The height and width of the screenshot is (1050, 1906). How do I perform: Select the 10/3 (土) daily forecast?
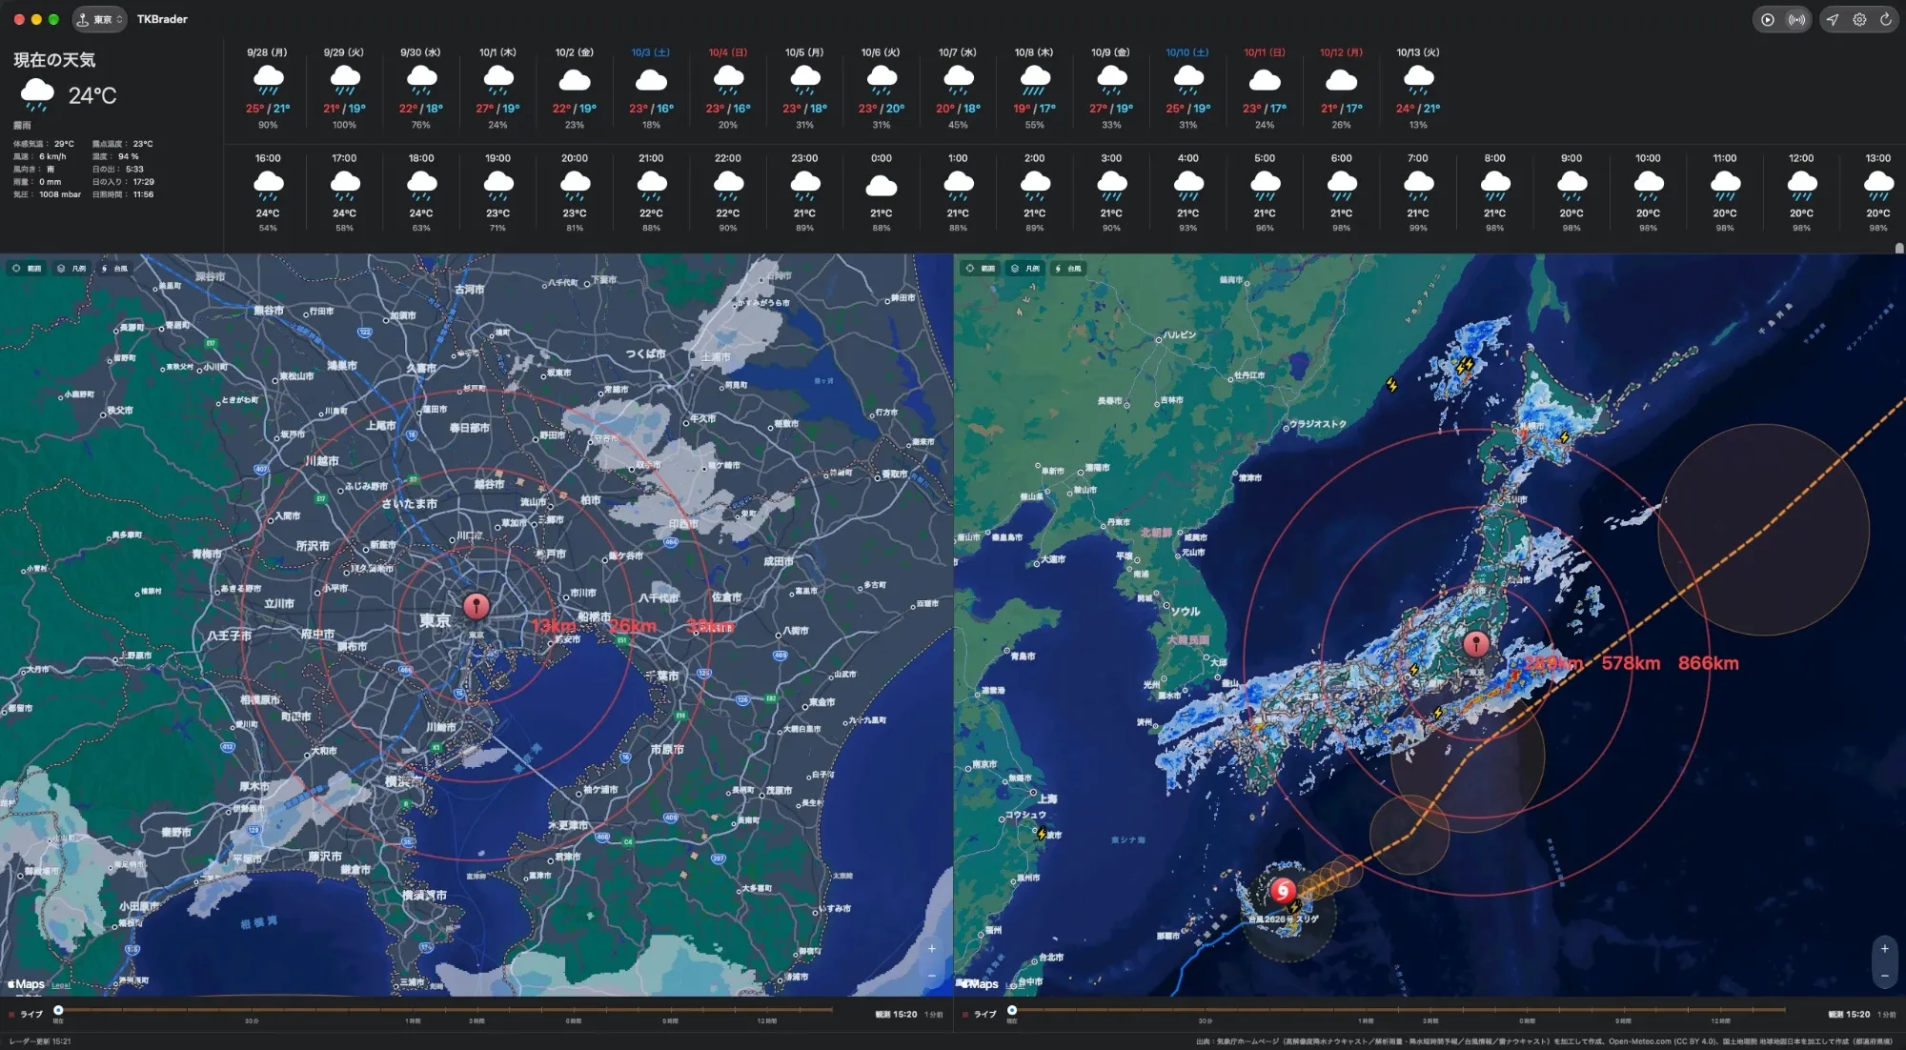(650, 89)
